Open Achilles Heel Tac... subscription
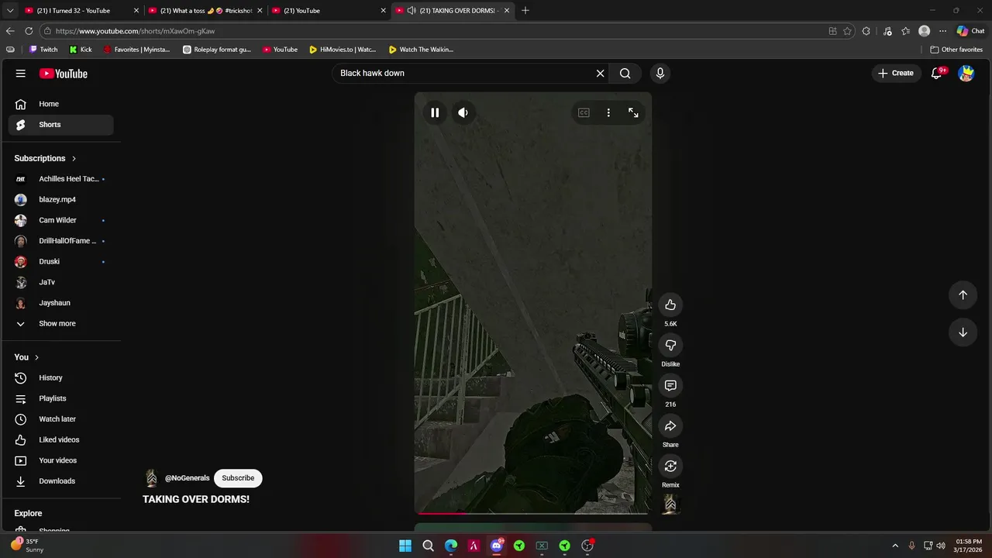The image size is (992, 558). point(61,179)
